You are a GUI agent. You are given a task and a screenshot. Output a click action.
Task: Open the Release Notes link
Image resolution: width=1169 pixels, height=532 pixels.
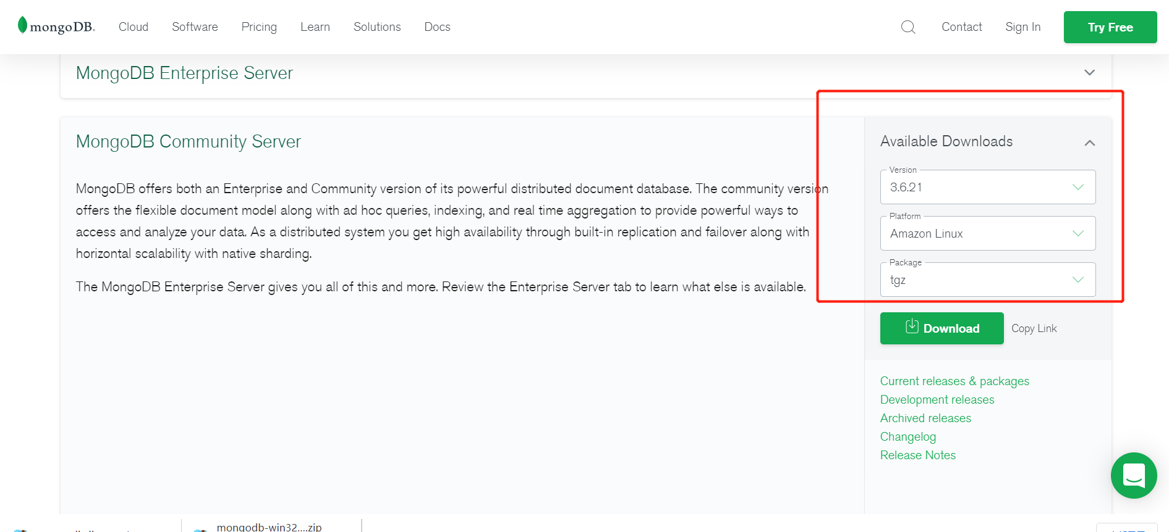918,455
